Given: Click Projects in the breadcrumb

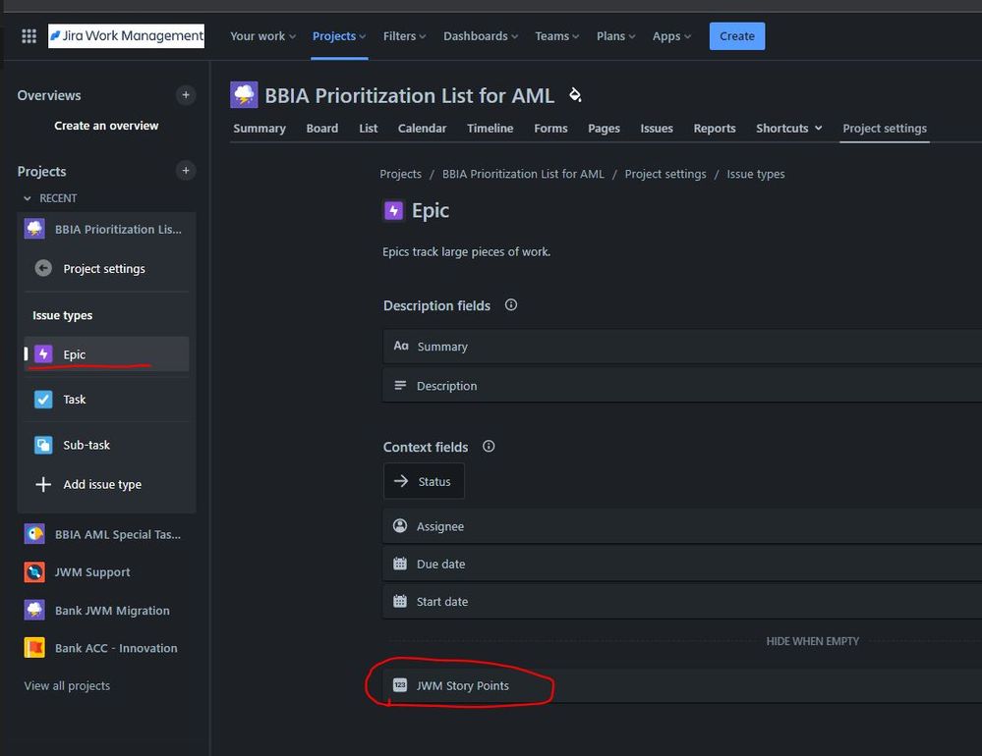Looking at the screenshot, I should click(400, 174).
